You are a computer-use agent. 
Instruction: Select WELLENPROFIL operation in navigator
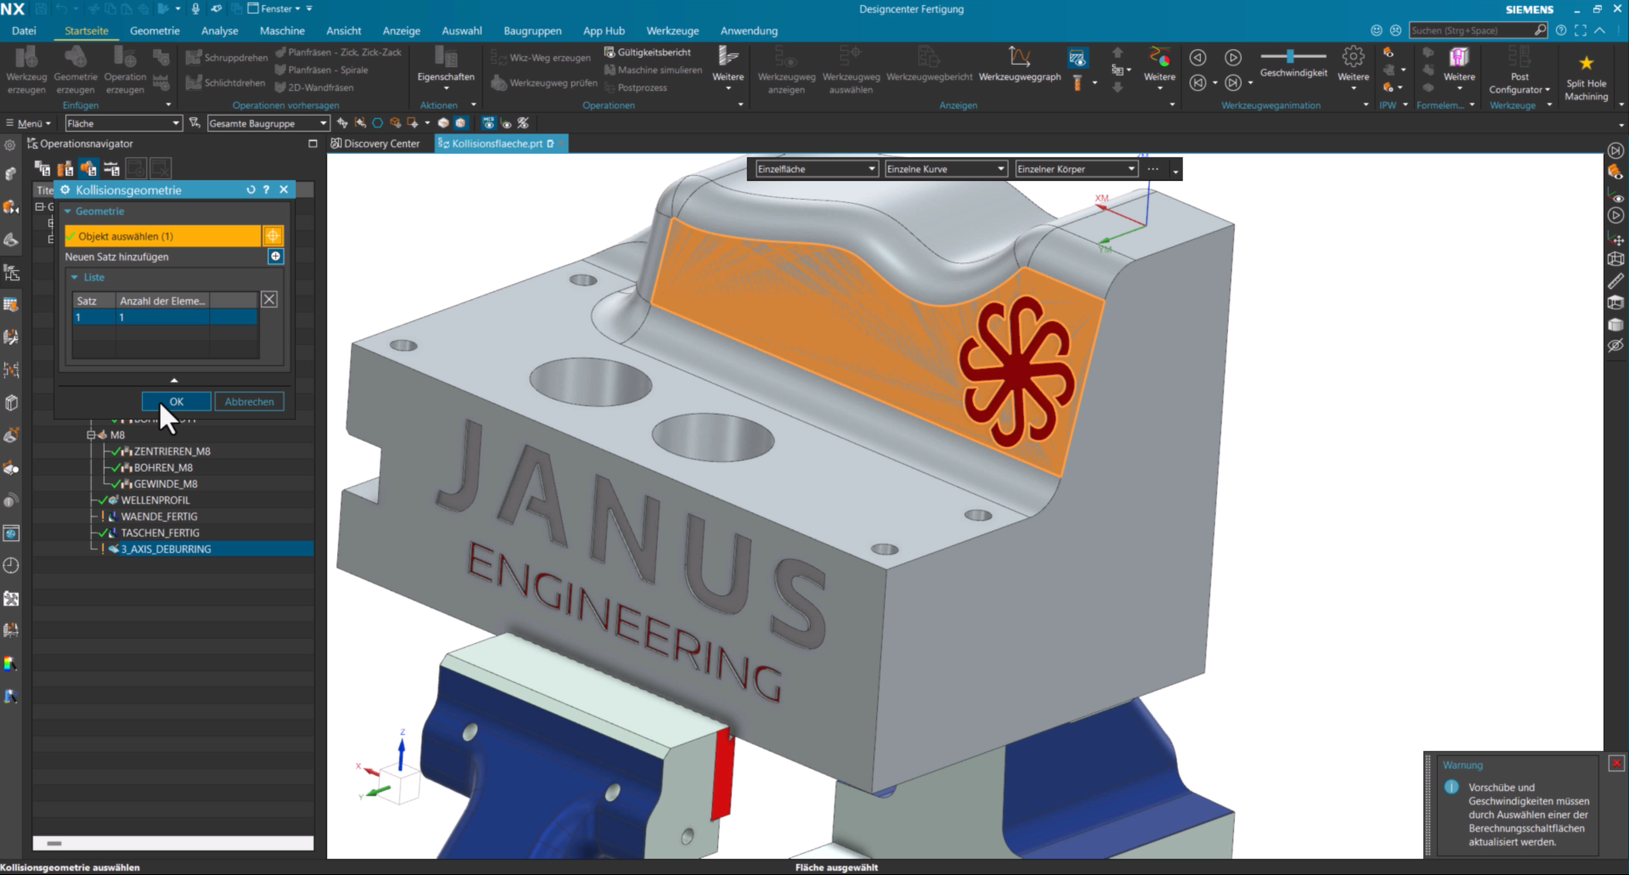155,500
